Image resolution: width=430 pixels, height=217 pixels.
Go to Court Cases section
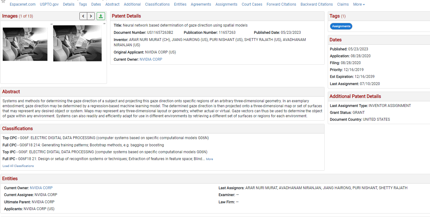[252, 4]
